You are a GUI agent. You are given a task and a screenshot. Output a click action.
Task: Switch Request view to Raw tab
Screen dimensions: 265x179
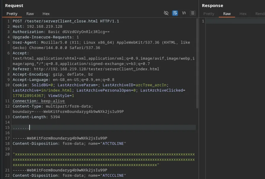tap(30, 14)
